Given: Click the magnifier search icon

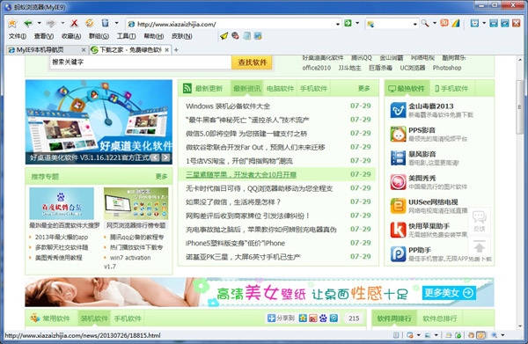Looking at the screenshot, I should click(x=425, y=23).
